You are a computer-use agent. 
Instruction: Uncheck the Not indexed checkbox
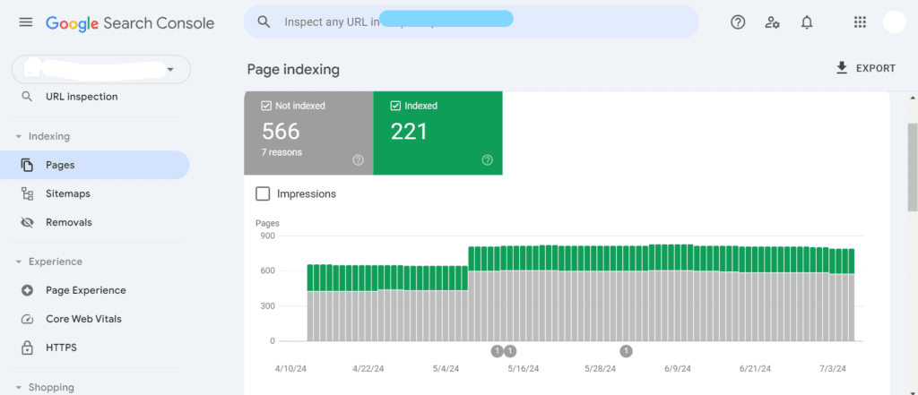(x=266, y=106)
